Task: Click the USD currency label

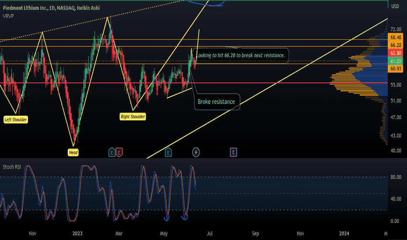Action: pyautogui.click(x=395, y=6)
